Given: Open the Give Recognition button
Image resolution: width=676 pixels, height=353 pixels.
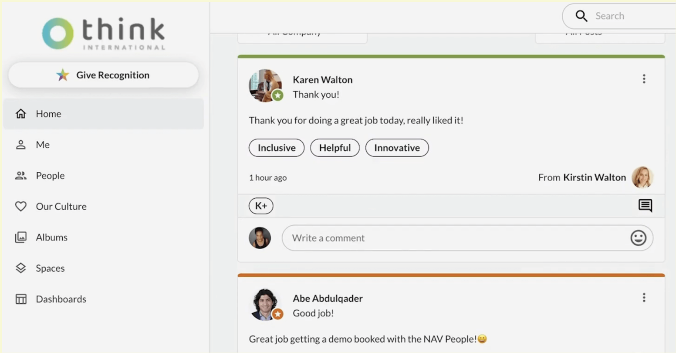Looking at the screenshot, I should pos(104,75).
